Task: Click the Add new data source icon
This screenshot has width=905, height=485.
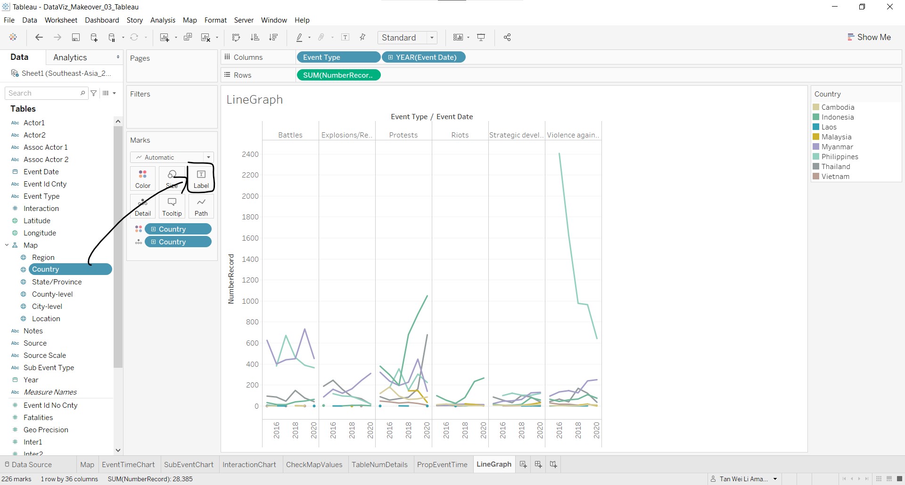Action: point(94,38)
